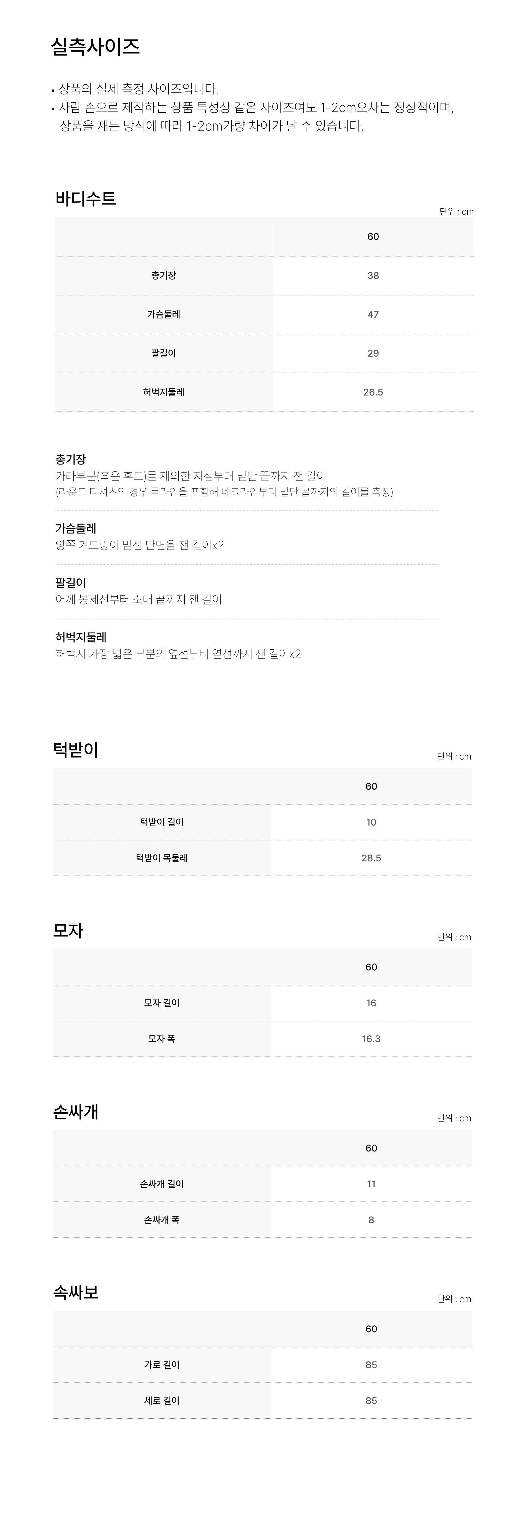The width and height of the screenshot is (530, 1518).
Task: Click the 총기장 row label in 바디수트 table
Action: (x=163, y=275)
